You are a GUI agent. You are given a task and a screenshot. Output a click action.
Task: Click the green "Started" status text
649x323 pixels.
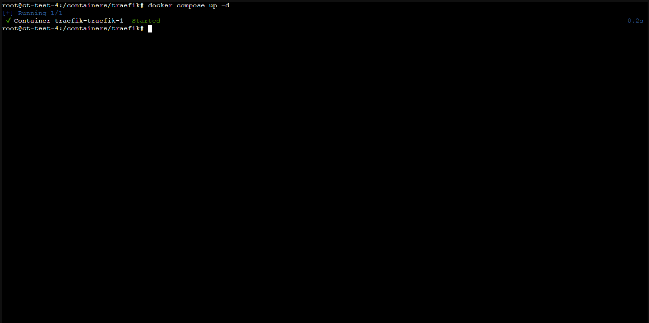[x=146, y=21]
